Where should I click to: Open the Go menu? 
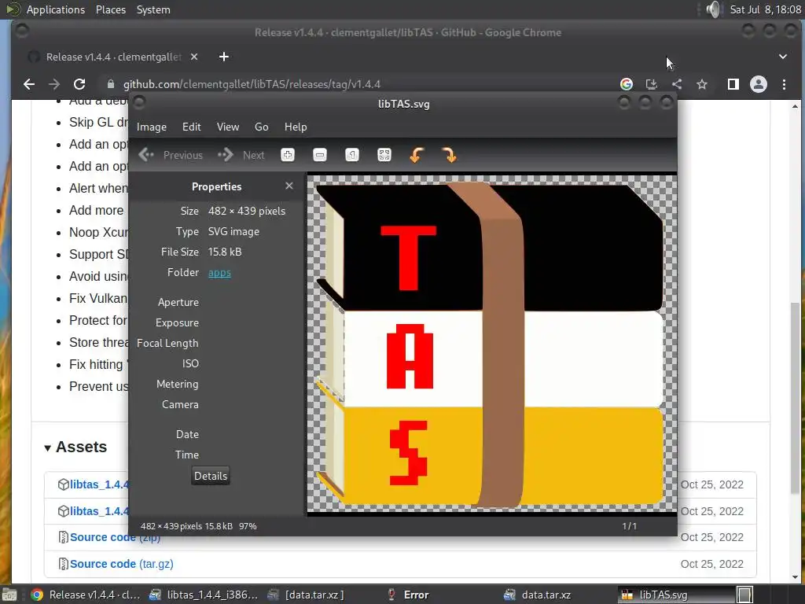(x=261, y=127)
